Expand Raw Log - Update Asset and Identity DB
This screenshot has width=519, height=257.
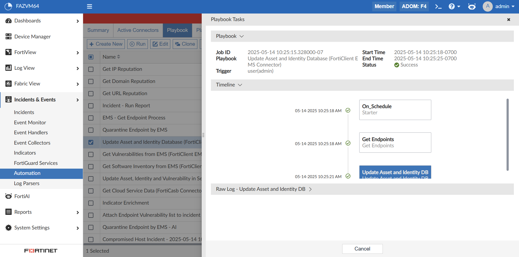click(310, 189)
